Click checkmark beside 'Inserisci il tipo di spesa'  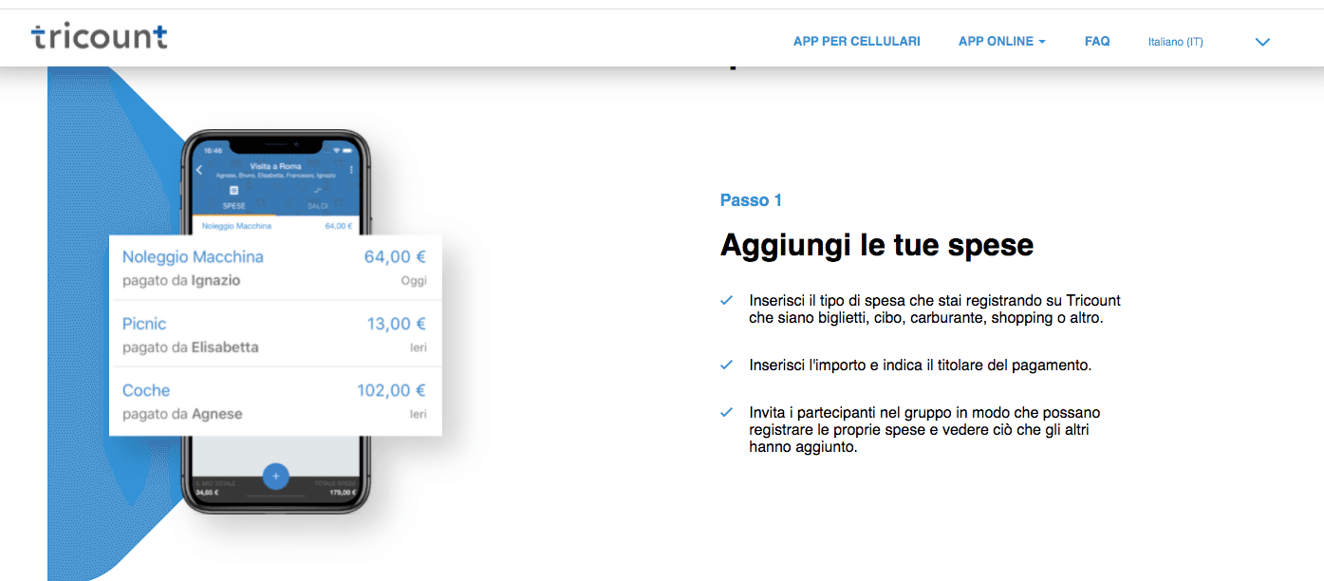point(727,300)
